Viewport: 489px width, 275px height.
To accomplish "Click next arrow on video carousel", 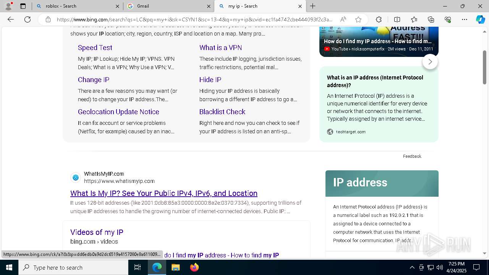I will [x=430, y=61].
